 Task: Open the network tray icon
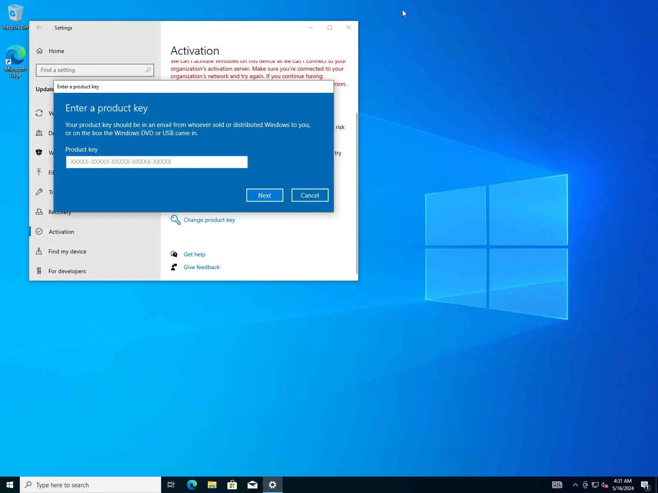(595, 485)
